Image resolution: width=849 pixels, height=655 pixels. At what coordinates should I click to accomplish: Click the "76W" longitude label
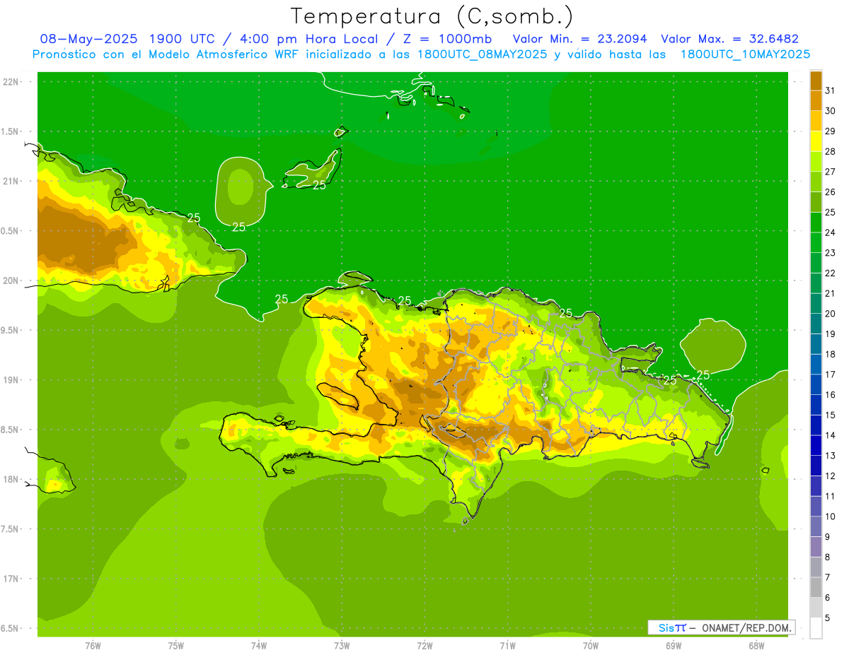click(93, 646)
